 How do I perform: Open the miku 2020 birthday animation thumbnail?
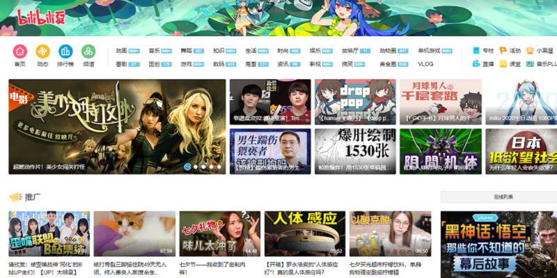pos(521,101)
